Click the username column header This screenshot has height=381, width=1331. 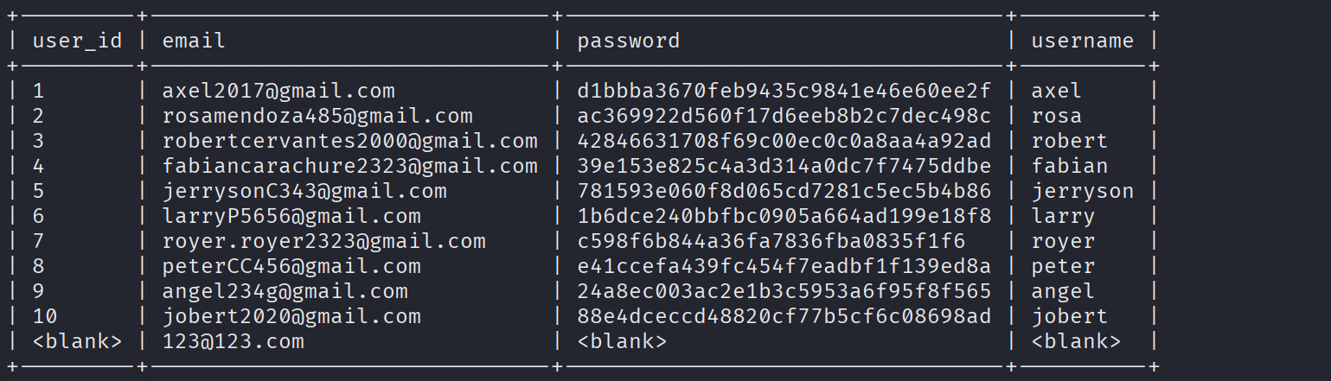(1082, 41)
